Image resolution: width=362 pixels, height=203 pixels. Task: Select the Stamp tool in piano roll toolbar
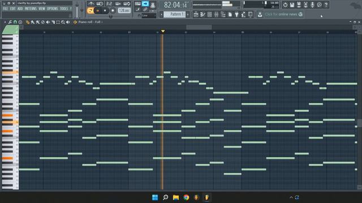coord(20,22)
